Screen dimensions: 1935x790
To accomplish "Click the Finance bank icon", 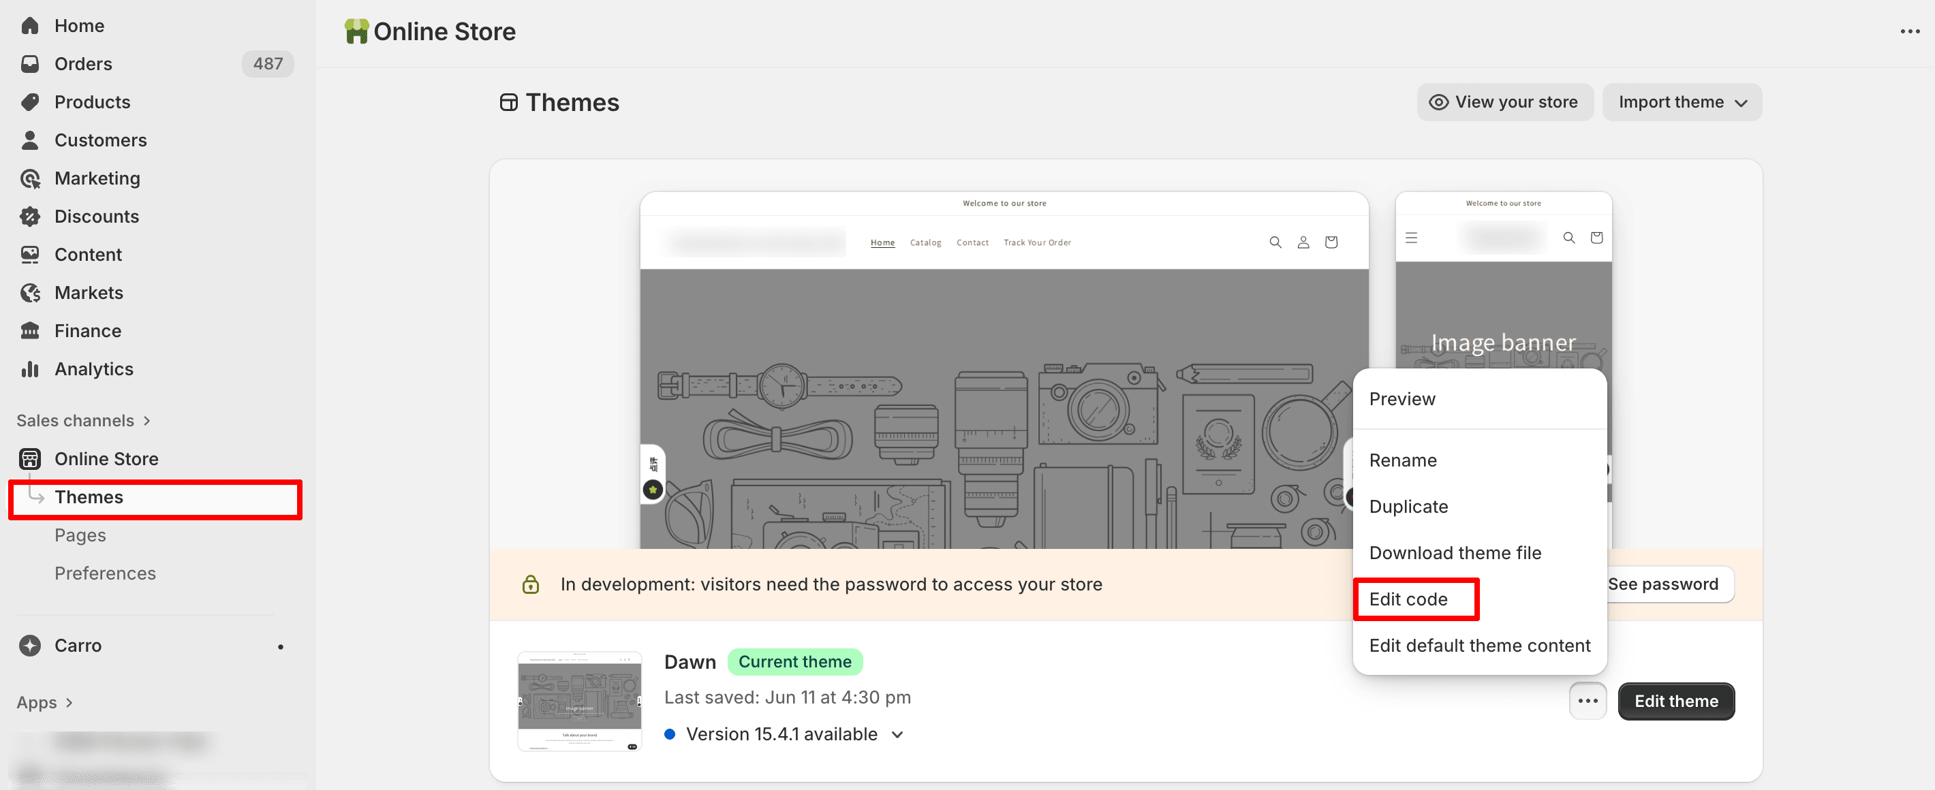I will tap(30, 331).
